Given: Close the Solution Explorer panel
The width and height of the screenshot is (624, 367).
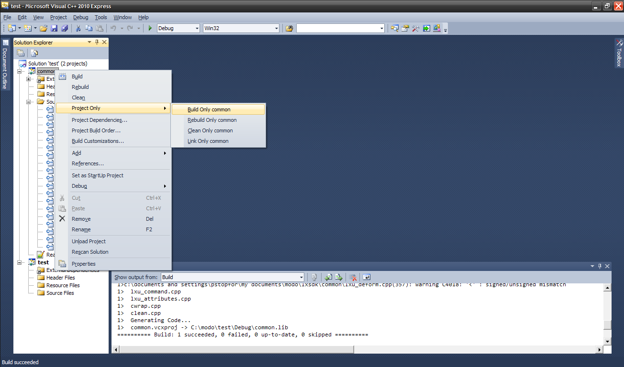Looking at the screenshot, I should pyautogui.click(x=105, y=43).
